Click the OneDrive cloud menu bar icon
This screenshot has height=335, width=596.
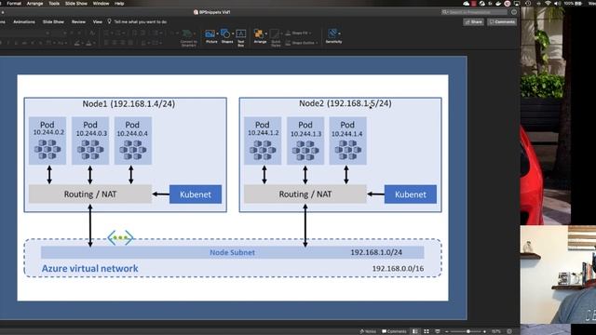[x=467, y=4]
